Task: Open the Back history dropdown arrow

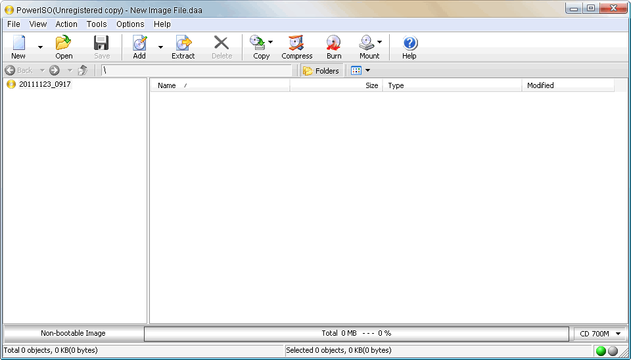Action: 42,70
